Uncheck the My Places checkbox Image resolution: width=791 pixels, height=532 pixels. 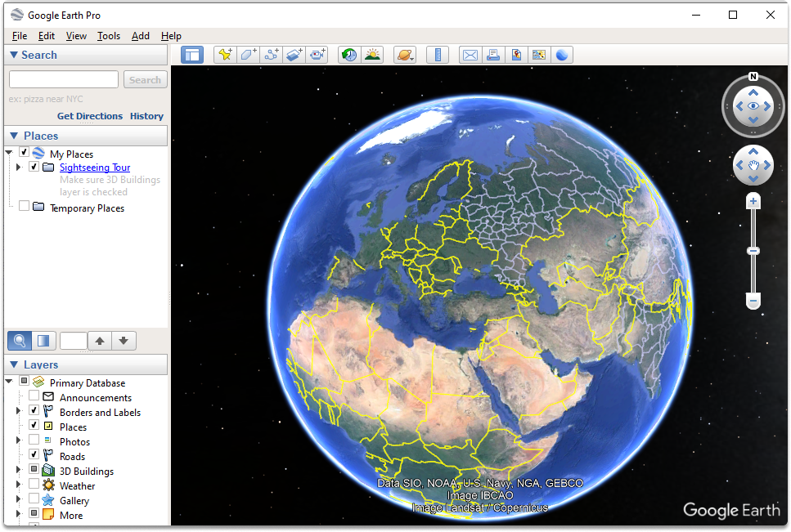[24, 152]
